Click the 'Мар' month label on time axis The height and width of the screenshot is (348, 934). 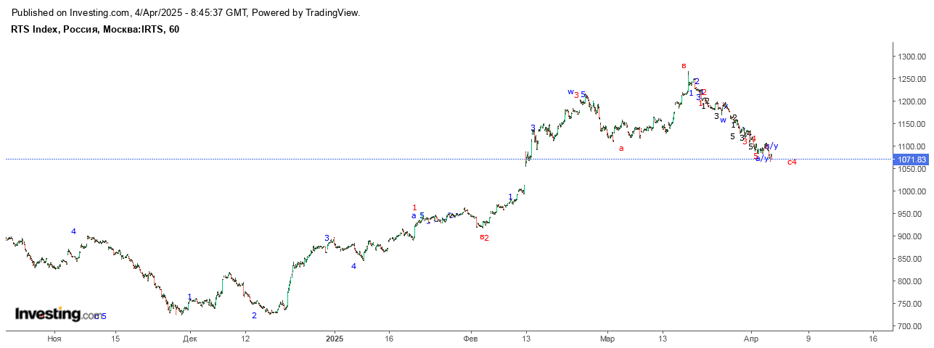pos(607,338)
